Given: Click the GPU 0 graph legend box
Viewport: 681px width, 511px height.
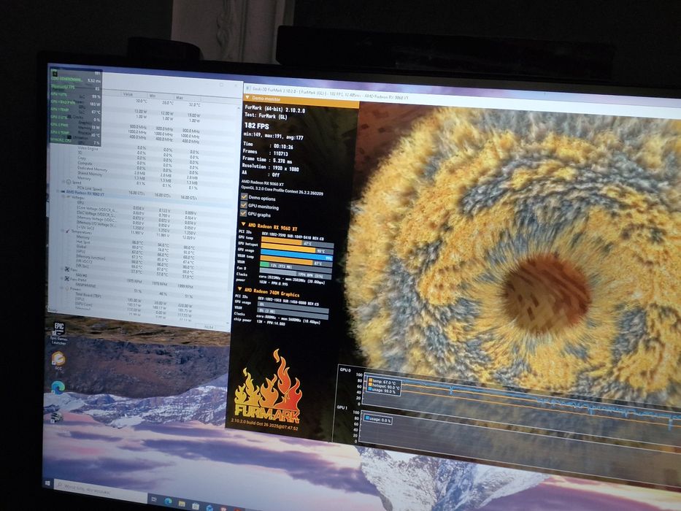Looking at the screenshot, I should [382, 385].
